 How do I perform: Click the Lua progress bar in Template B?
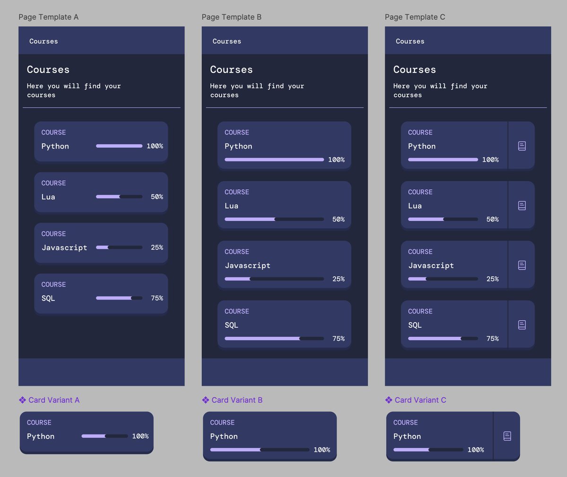[x=275, y=219]
